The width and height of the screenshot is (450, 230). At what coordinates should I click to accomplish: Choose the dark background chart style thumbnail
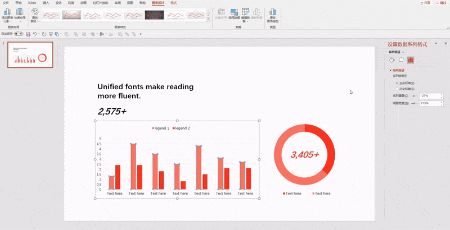pyautogui.click(x=154, y=15)
